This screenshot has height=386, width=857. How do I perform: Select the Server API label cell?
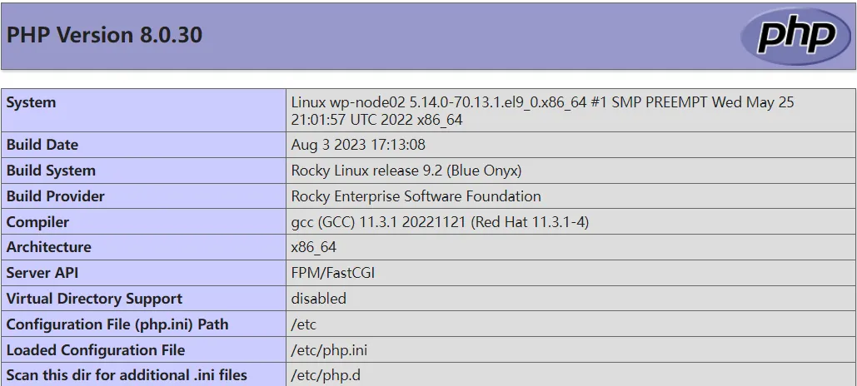(42, 273)
